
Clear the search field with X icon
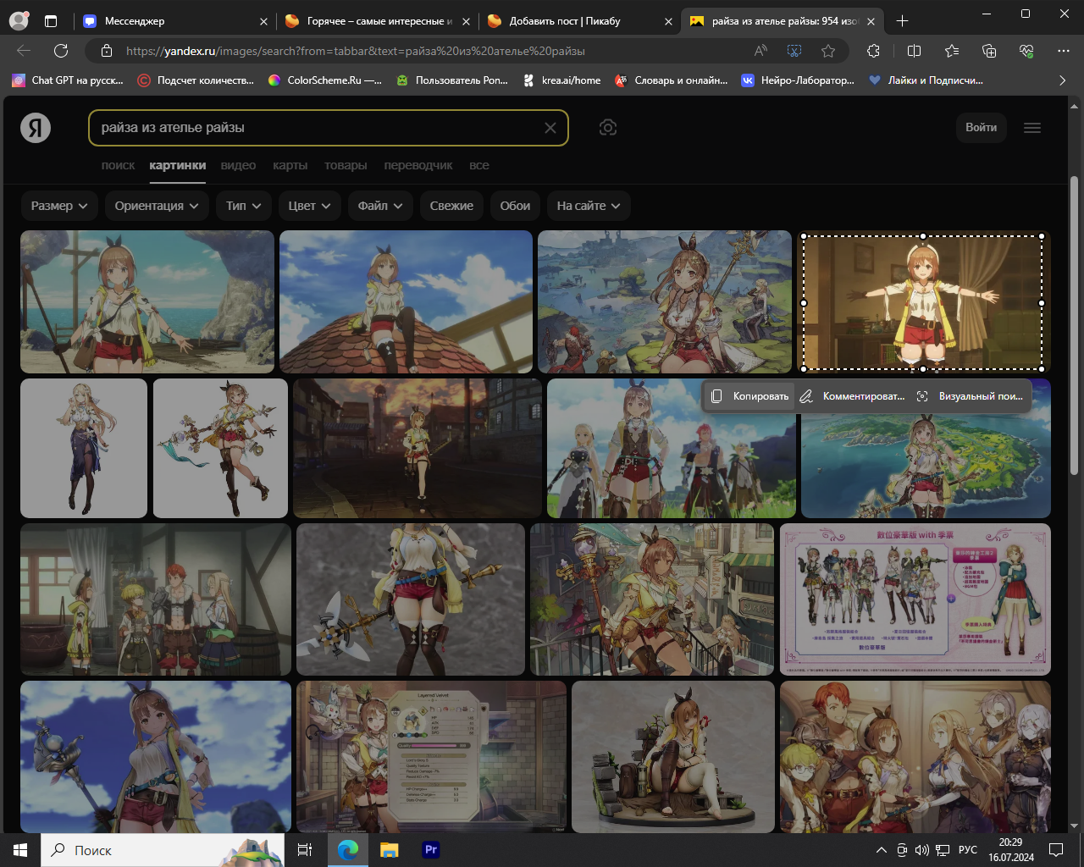[x=550, y=128]
